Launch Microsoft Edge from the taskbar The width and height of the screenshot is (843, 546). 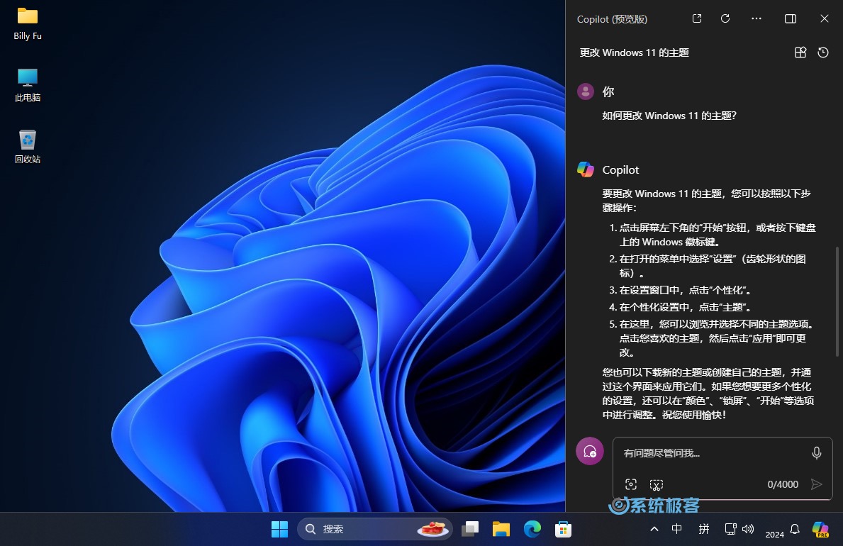coord(532,529)
